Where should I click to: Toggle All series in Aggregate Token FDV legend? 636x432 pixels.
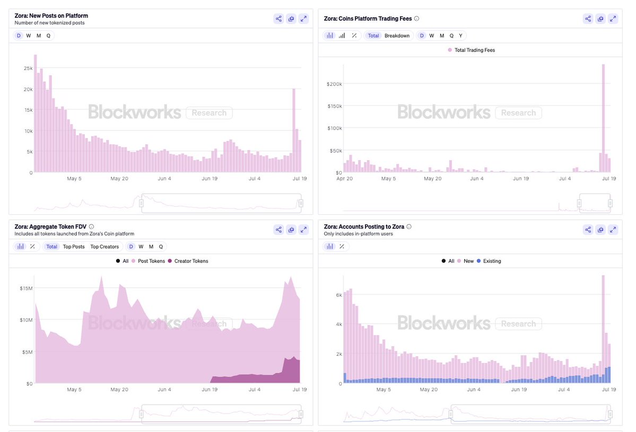123,261
